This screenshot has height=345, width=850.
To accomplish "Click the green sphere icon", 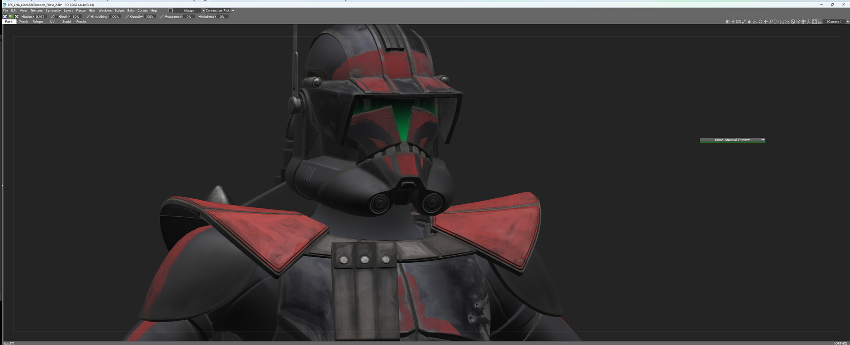I will click(11, 16).
